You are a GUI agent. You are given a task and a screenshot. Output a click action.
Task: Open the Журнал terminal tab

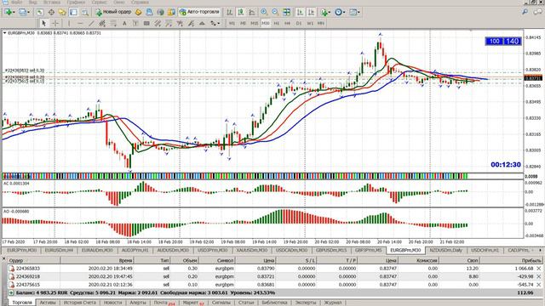click(x=333, y=303)
